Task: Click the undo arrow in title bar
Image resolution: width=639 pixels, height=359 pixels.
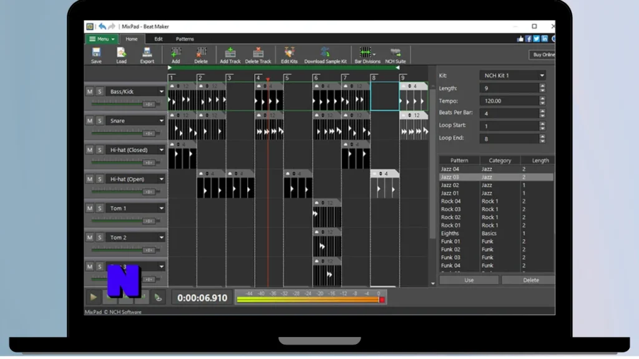Action: (102, 26)
